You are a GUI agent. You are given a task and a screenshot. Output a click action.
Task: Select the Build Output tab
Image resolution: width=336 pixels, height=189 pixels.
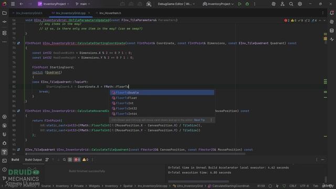click(33, 160)
